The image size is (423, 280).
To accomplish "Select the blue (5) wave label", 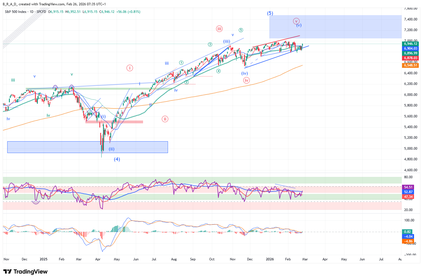I will coord(270,13).
